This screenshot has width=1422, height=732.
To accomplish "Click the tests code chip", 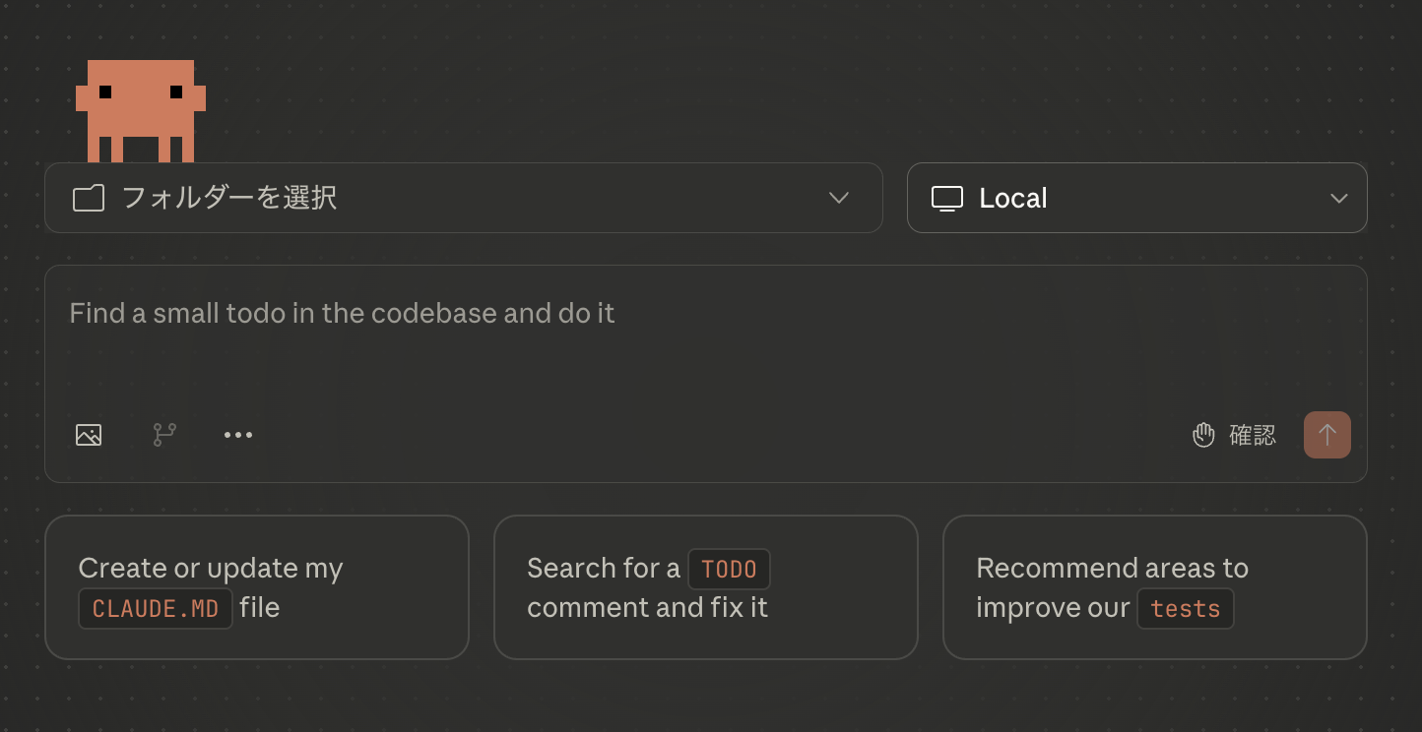I will coord(1185,609).
